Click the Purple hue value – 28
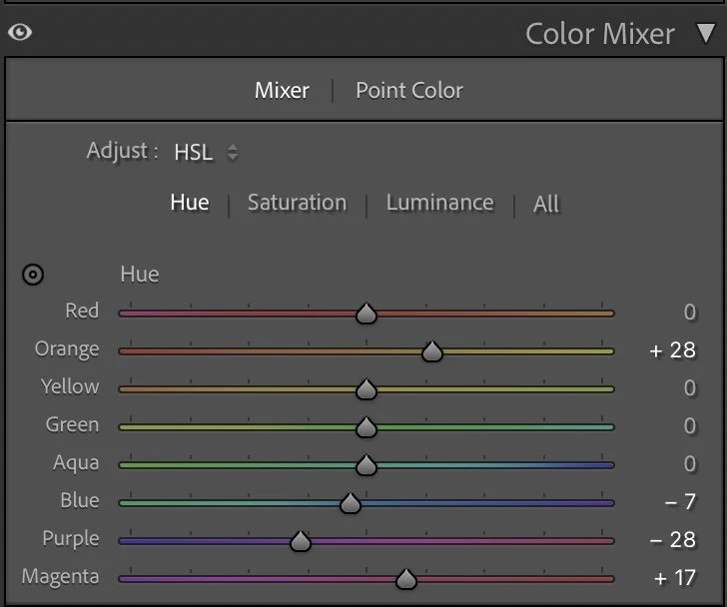The image size is (727, 607). [x=673, y=540]
